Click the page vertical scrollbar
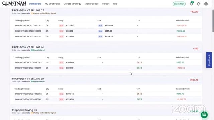This screenshot has height=120, width=214. pos(213,21)
